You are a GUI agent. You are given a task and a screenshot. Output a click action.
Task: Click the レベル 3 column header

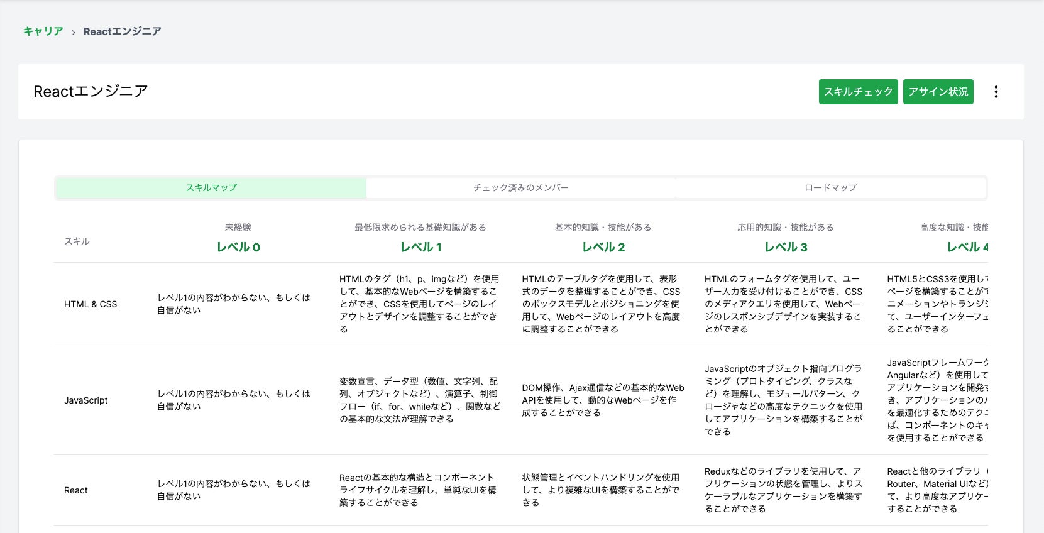click(786, 247)
